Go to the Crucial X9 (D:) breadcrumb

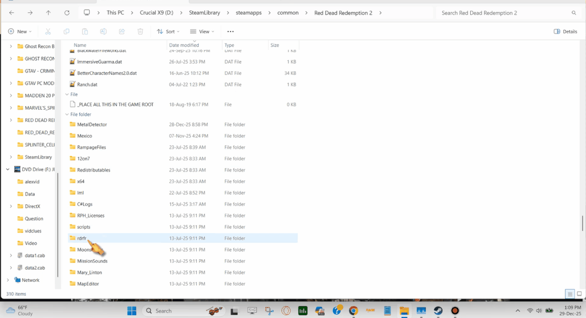click(157, 13)
